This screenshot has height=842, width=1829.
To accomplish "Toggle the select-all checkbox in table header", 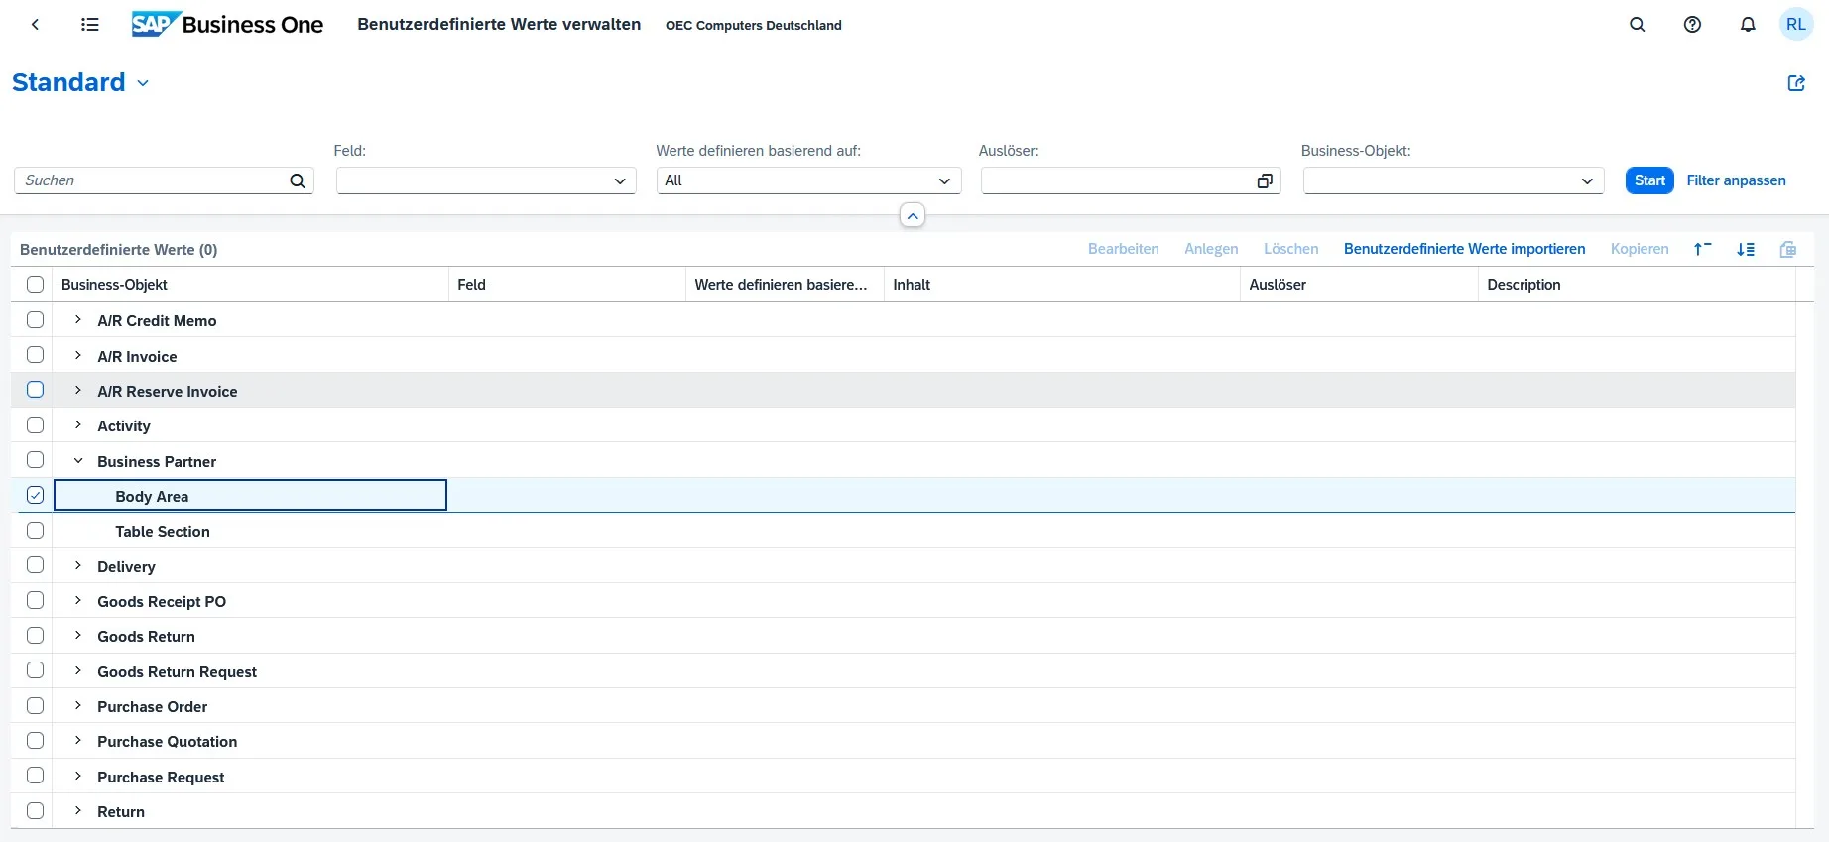I will [36, 285].
